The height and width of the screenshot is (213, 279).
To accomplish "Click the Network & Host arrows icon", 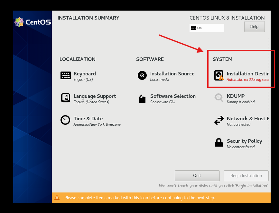I will pos(219,120).
